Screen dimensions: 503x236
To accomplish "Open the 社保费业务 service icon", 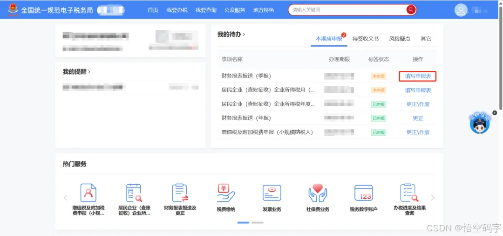I will [318, 193].
